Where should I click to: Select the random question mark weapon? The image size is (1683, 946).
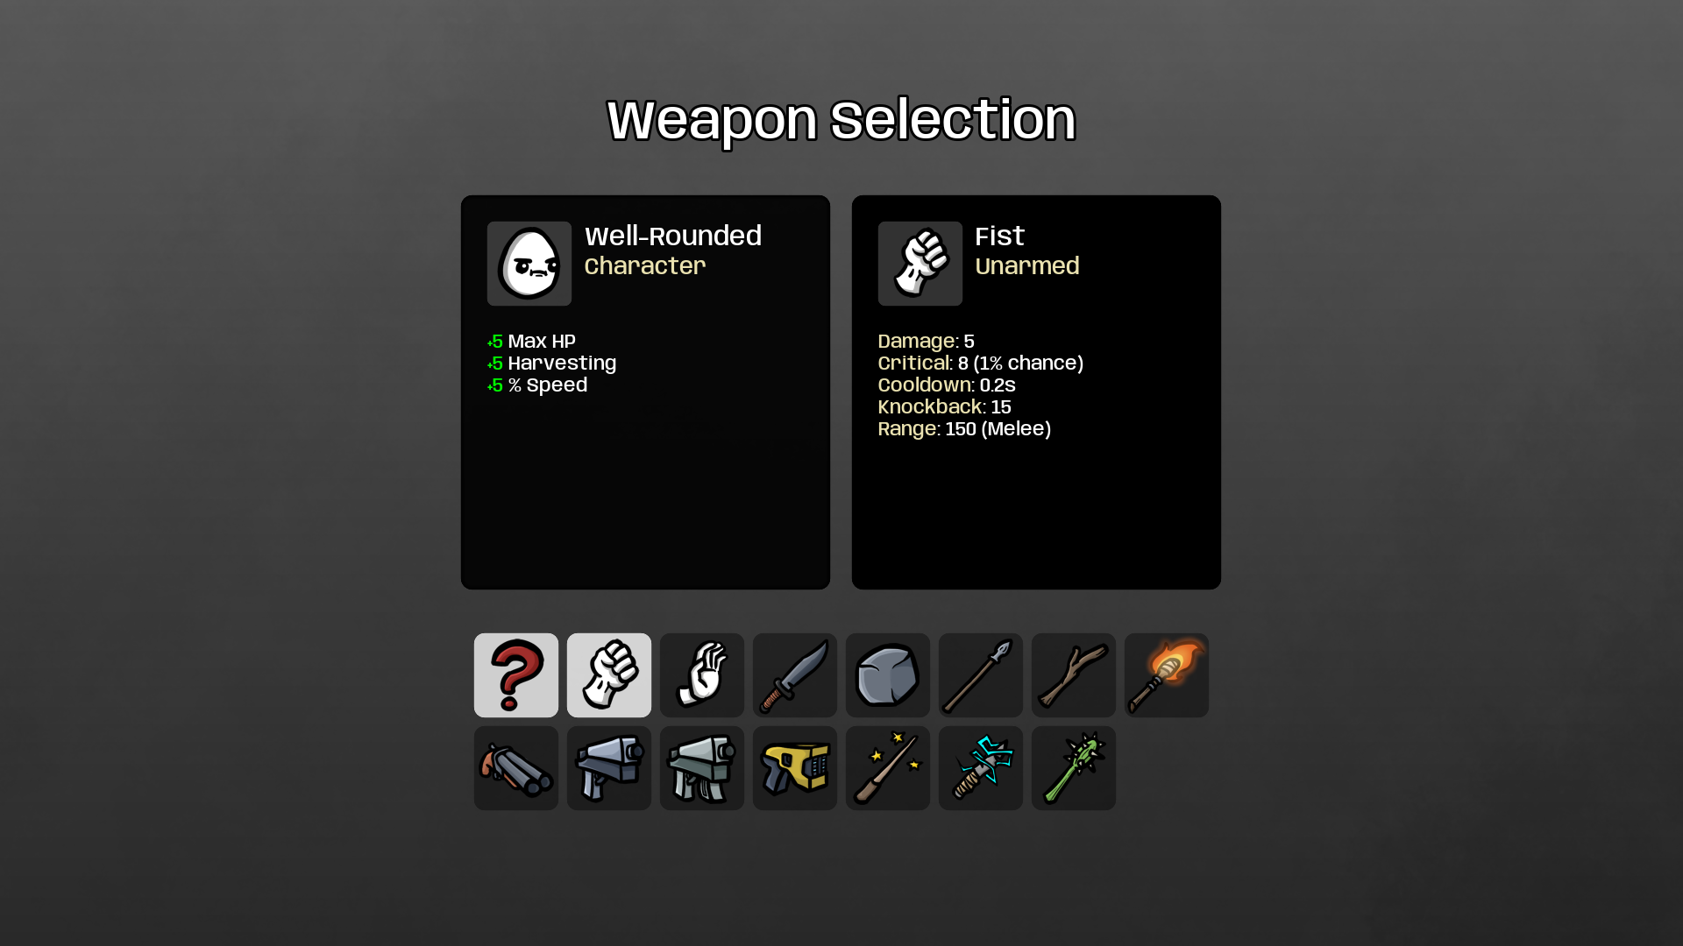pos(516,675)
